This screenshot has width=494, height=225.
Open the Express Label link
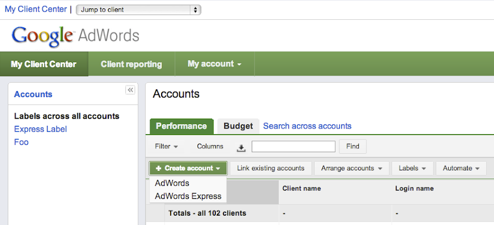pos(40,129)
